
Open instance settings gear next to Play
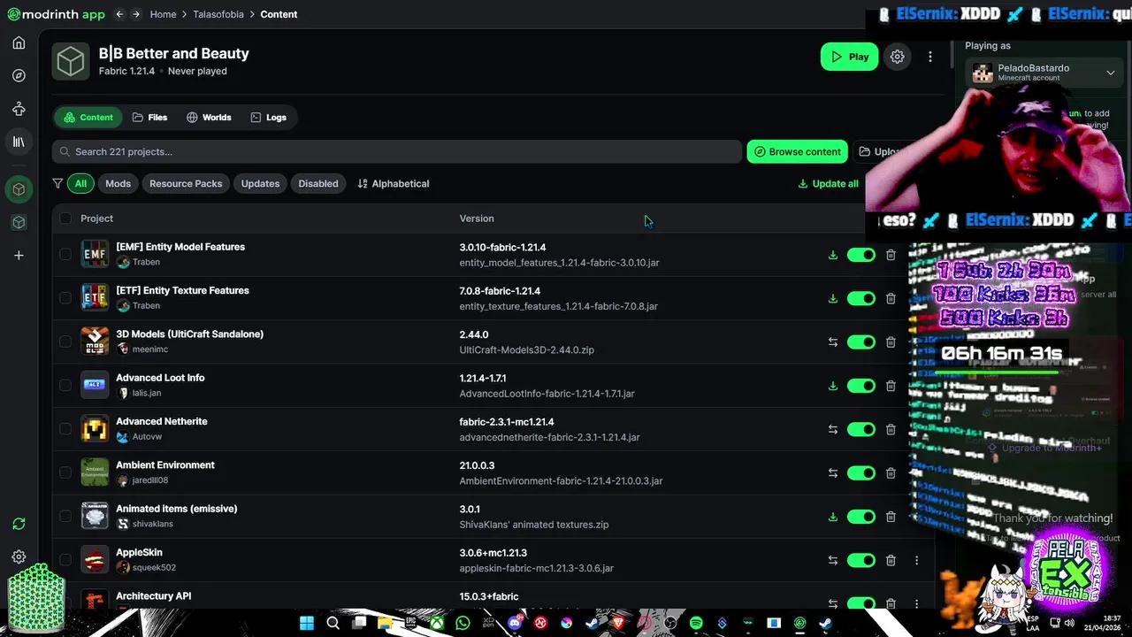coord(897,57)
